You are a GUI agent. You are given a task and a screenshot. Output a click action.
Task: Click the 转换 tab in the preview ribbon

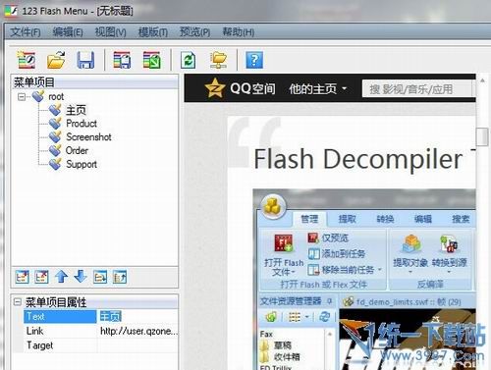[x=385, y=219]
